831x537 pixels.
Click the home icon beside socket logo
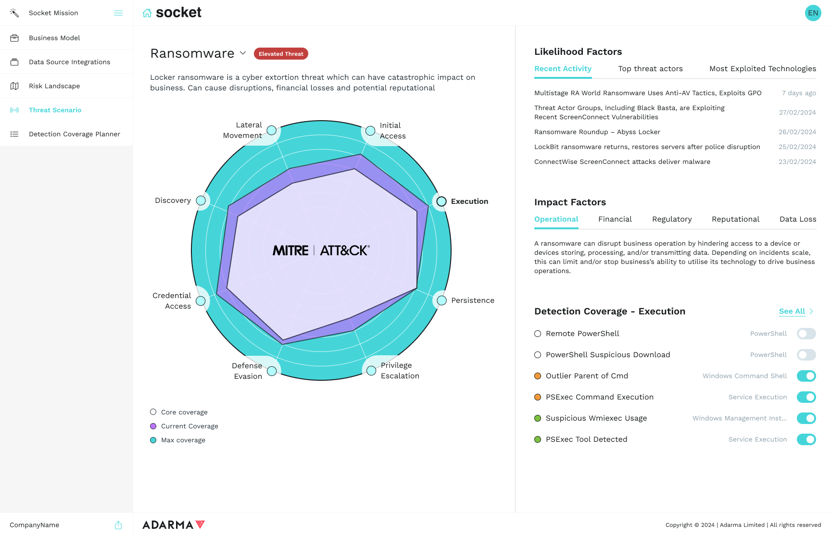coord(147,13)
